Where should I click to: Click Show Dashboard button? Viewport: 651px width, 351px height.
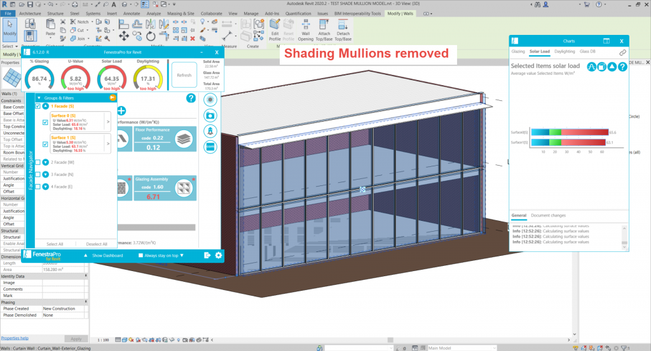click(x=107, y=255)
